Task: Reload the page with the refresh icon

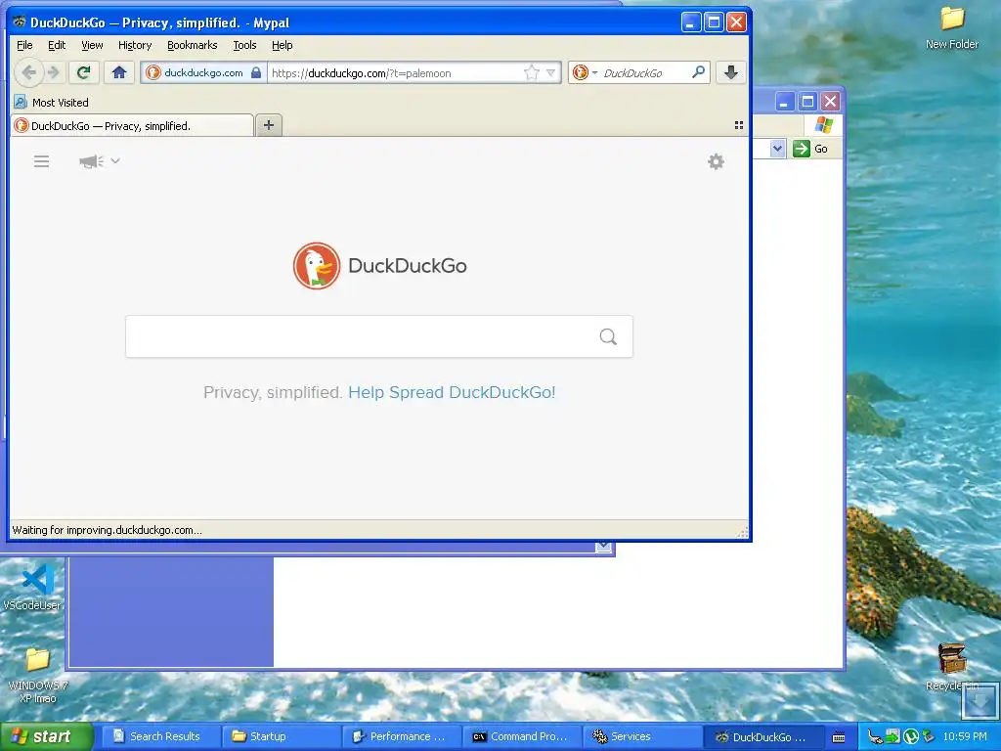Action: coord(84,72)
